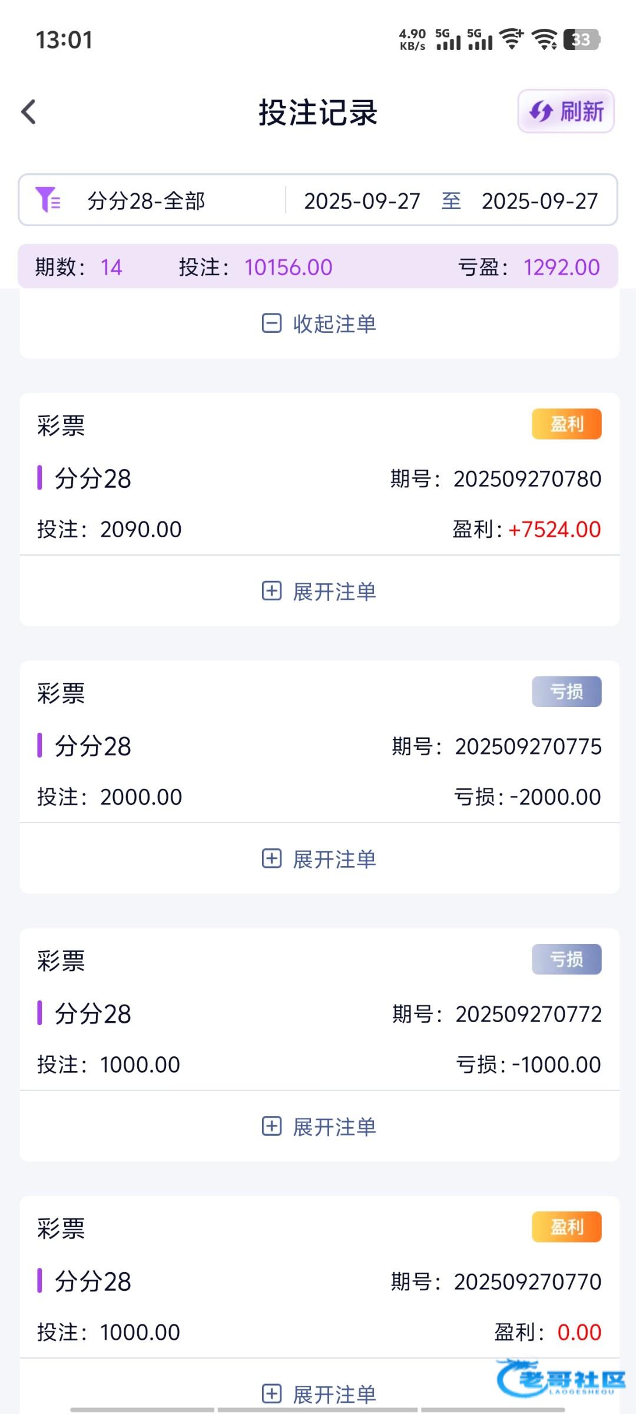Open the 分分28-全部 game filter dropdown
Screen dimensions: 636x1414
(x=146, y=201)
